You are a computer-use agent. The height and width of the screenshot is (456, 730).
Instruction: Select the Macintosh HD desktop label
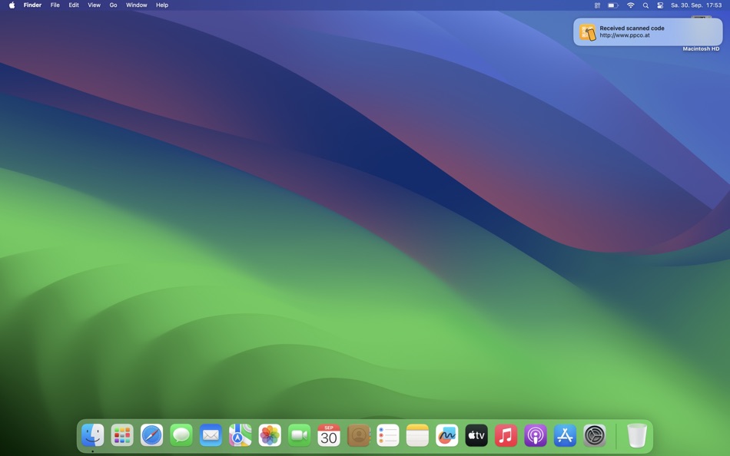pos(701,49)
